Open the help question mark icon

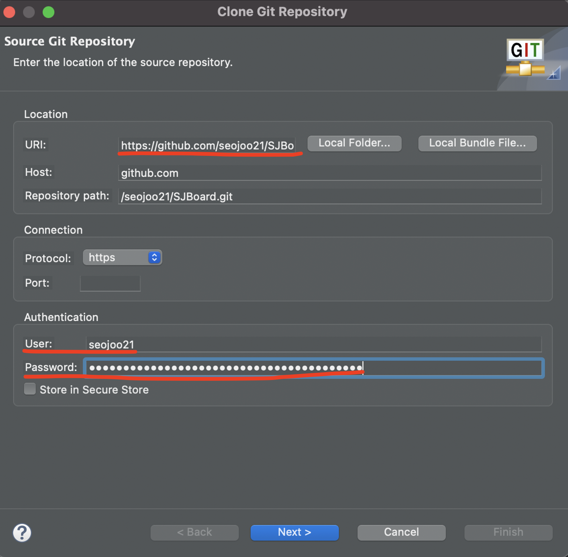pos(22,532)
